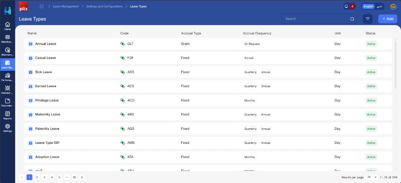Open the user profile avatar
Image resolution: width=401 pixels, height=183 pixels.
click(393, 6)
